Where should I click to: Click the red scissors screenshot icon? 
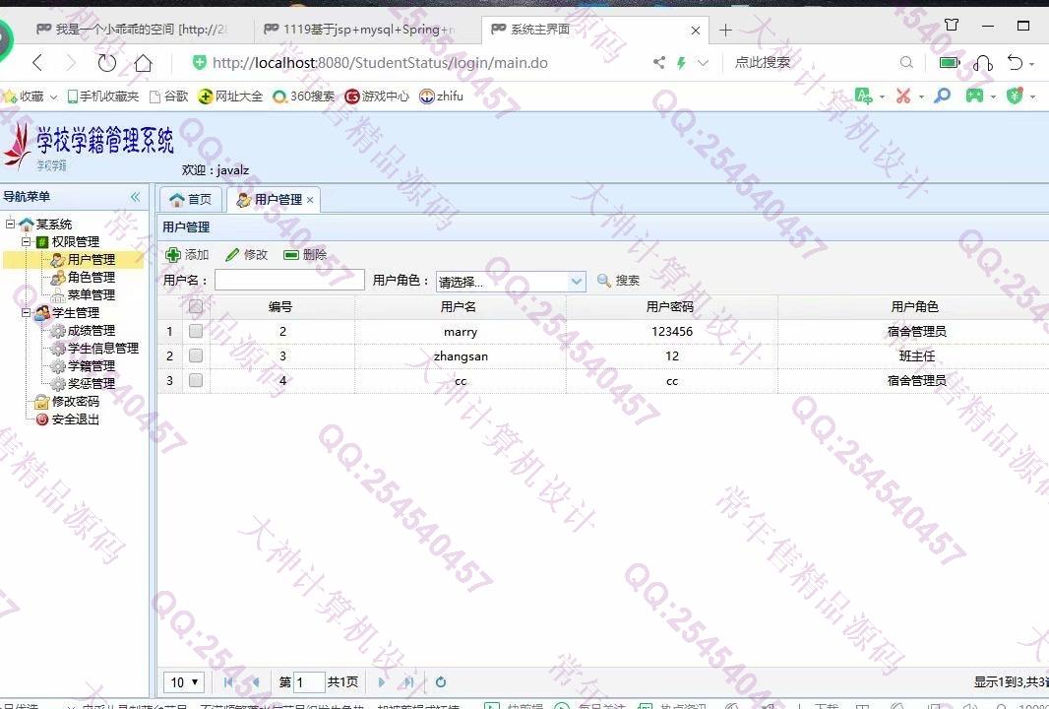click(x=903, y=97)
